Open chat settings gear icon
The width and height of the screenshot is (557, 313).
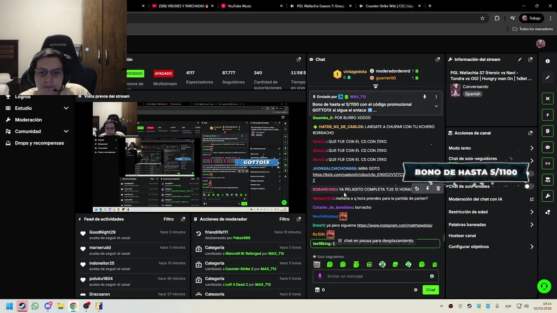416,290
